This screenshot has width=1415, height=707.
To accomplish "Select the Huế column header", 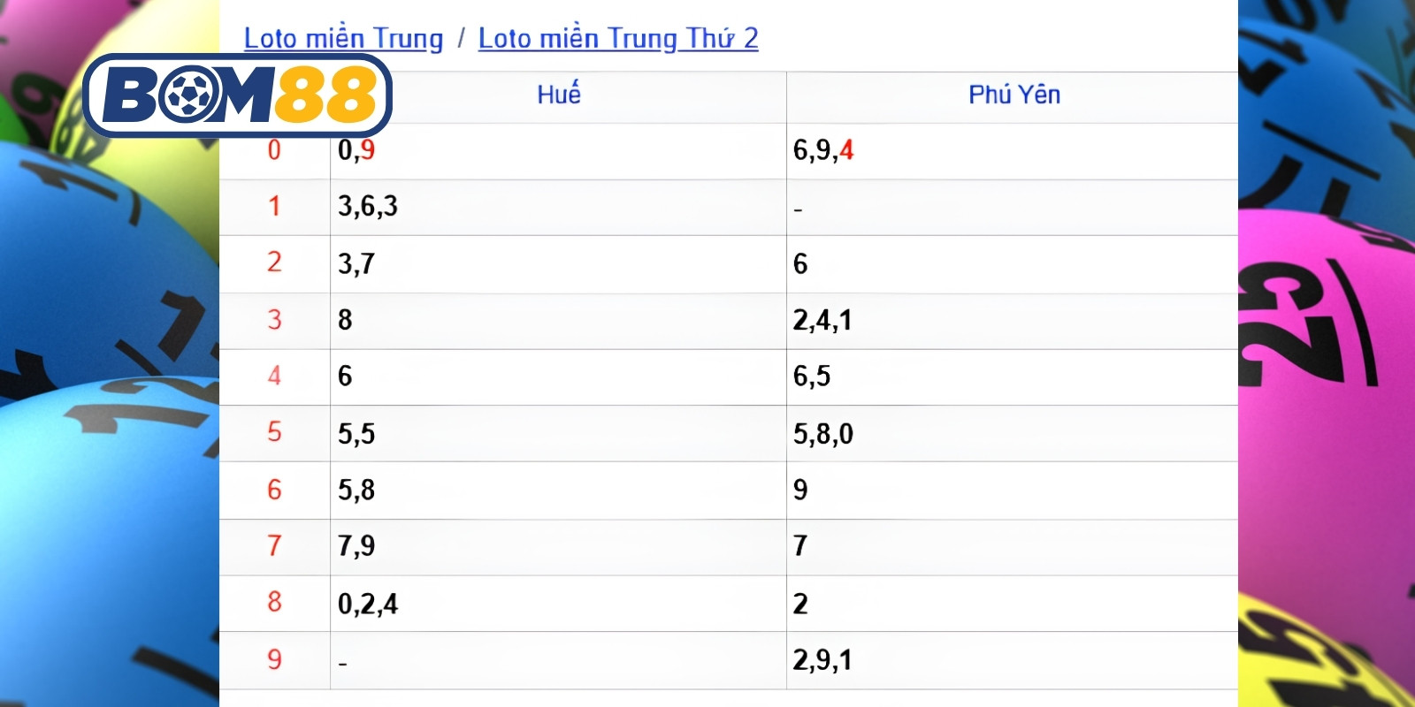I will pos(559,95).
